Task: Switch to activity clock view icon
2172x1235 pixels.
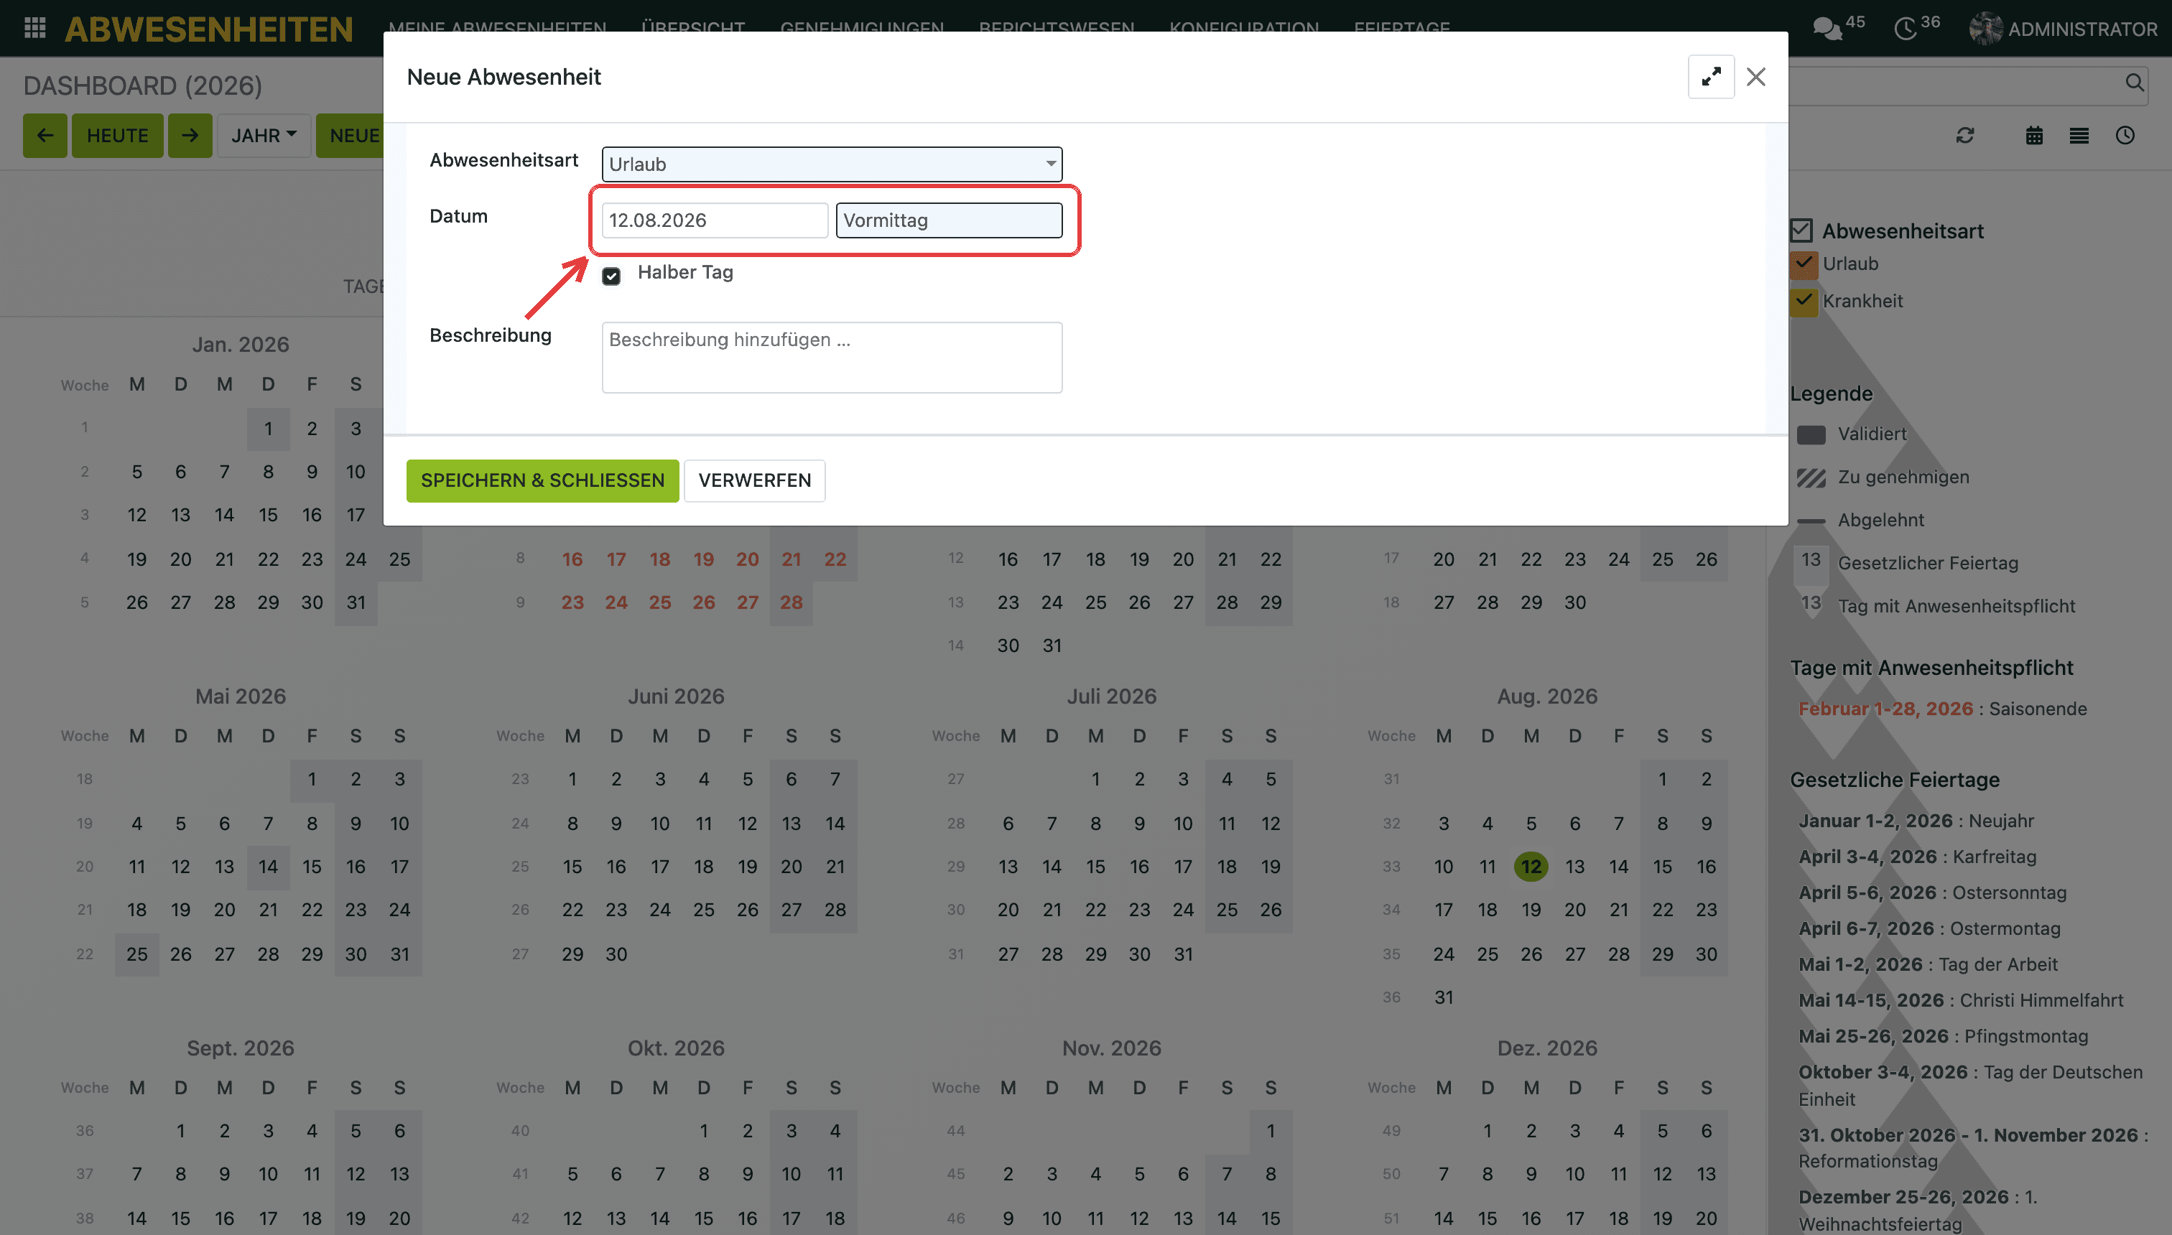Action: 2125,136
